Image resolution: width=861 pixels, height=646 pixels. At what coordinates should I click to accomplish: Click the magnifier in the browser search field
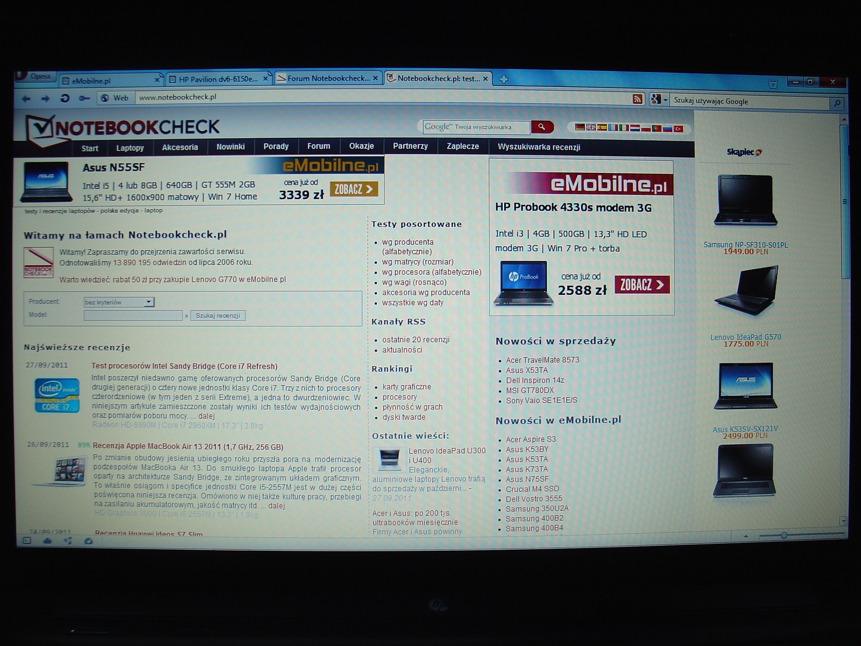click(837, 103)
